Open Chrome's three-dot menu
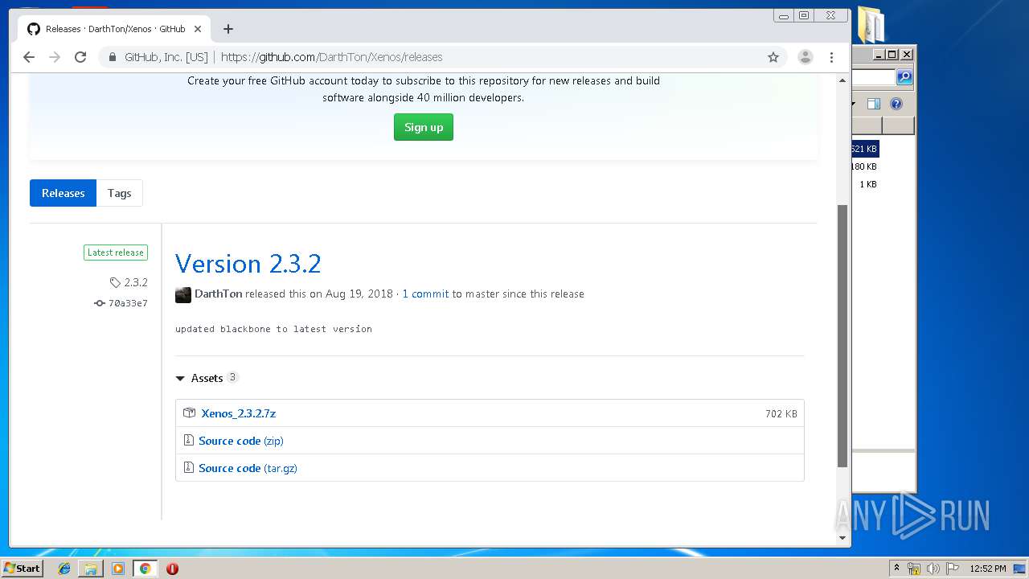The height and width of the screenshot is (579, 1029). 831,57
